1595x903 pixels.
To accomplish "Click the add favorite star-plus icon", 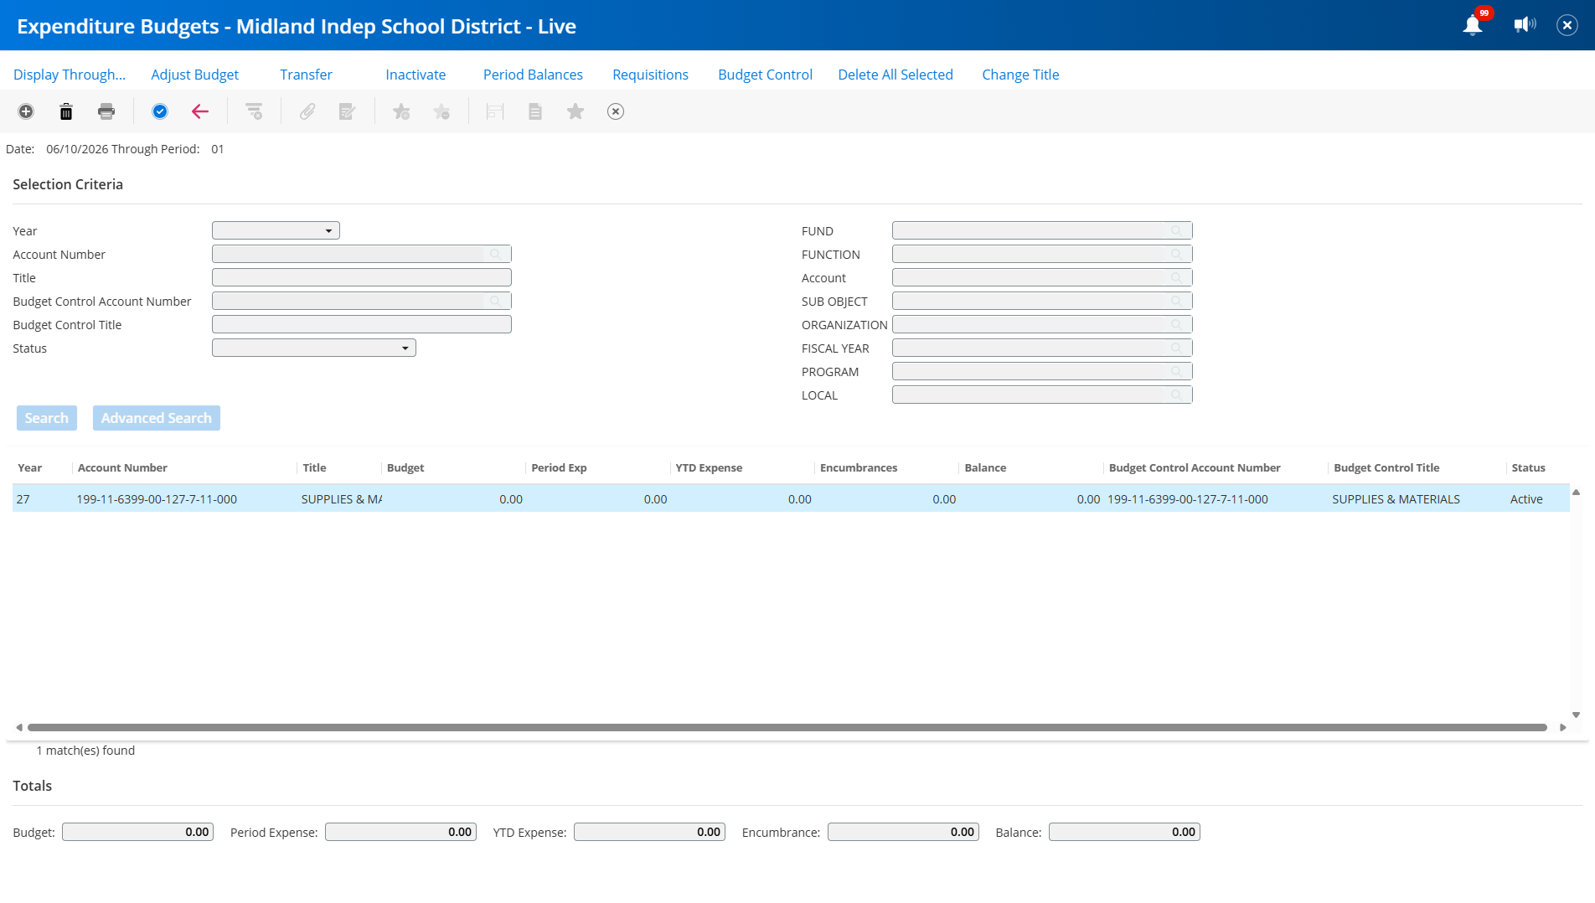I will (x=401, y=111).
